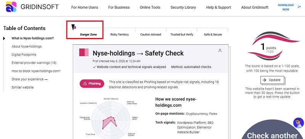Screen dimensions: 305x139
Task: Click Method: automated checks text
Action: point(191,67)
